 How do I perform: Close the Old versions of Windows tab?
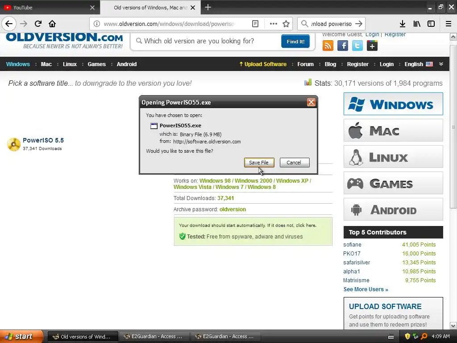tap(193, 8)
